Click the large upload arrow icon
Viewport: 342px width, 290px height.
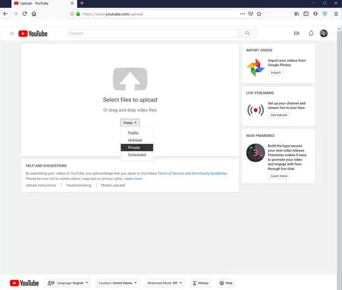point(130,79)
